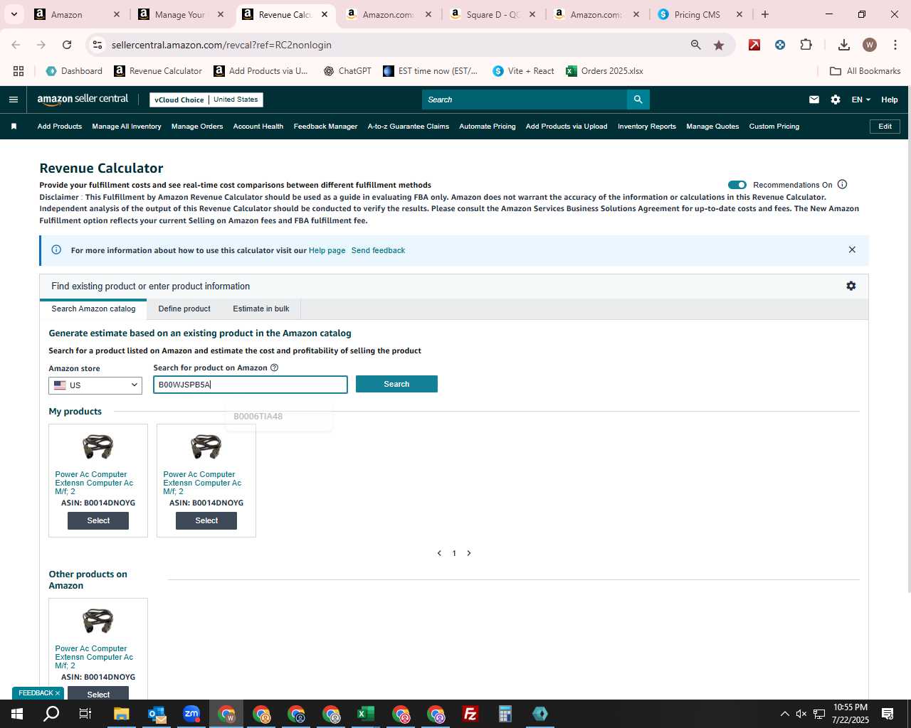The height and width of the screenshot is (728, 911).
Task: Click browser address bar URL
Action: [x=221, y=45]
